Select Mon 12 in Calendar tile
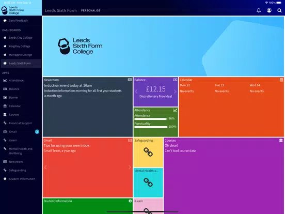The width and height of the screenshot is (285, 214). tap(185, 85)
